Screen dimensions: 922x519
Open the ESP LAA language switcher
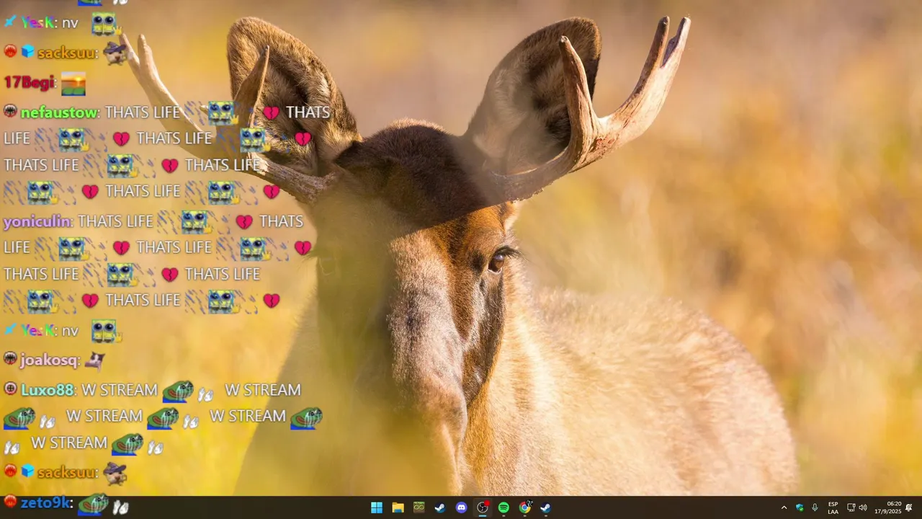833,507
